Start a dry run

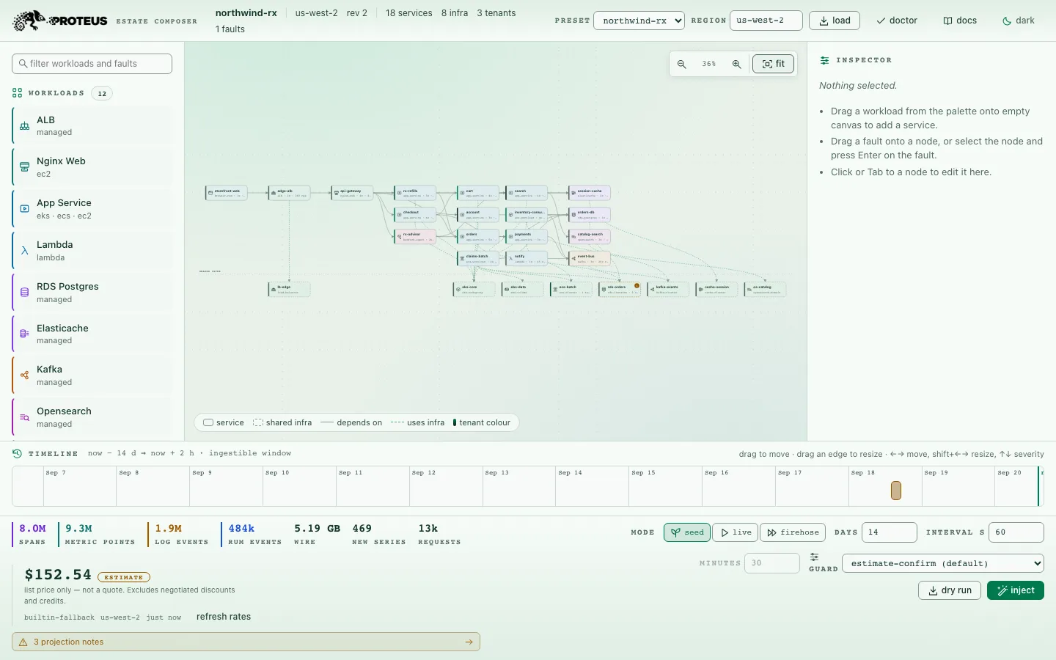(950, 590)
